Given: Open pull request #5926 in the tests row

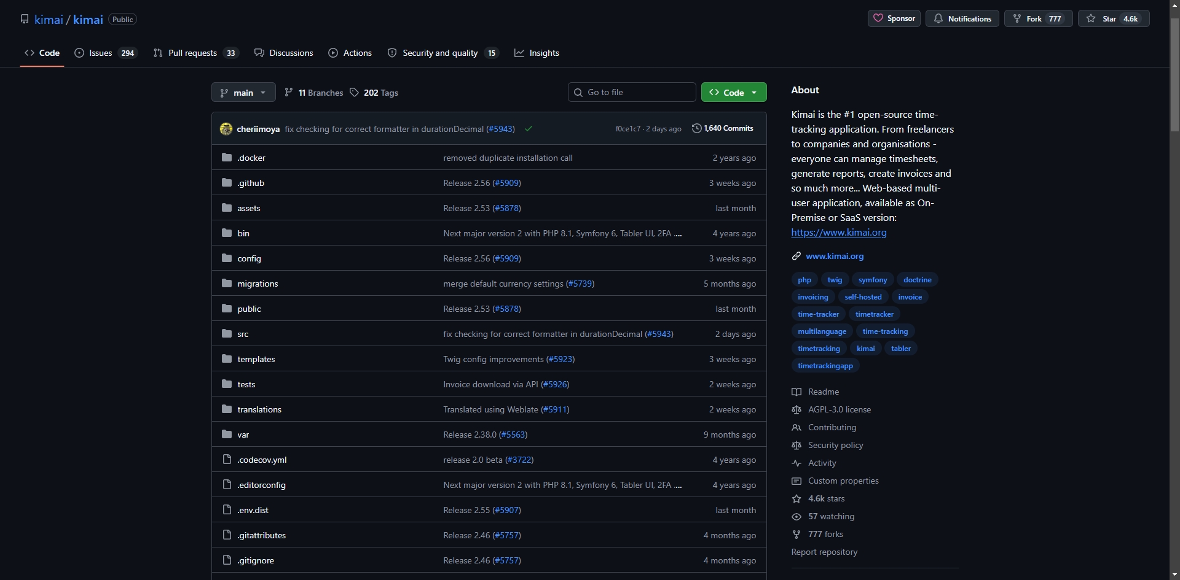Looking at the screenshot, I should tap(555, 384).
